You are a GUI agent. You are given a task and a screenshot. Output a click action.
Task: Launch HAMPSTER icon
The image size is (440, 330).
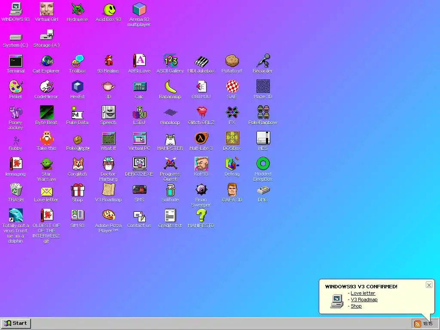pos(170,139)
